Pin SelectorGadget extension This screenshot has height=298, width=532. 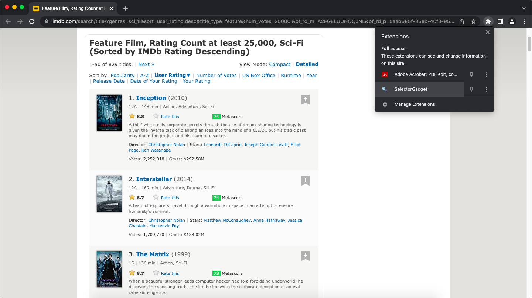(471, 89)
